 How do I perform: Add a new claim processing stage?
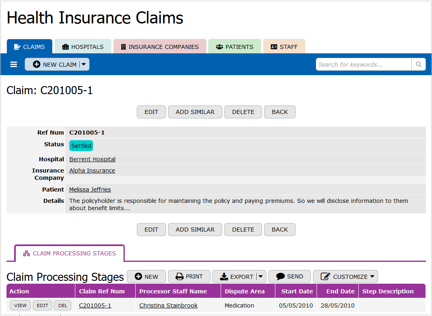(146, 276)
